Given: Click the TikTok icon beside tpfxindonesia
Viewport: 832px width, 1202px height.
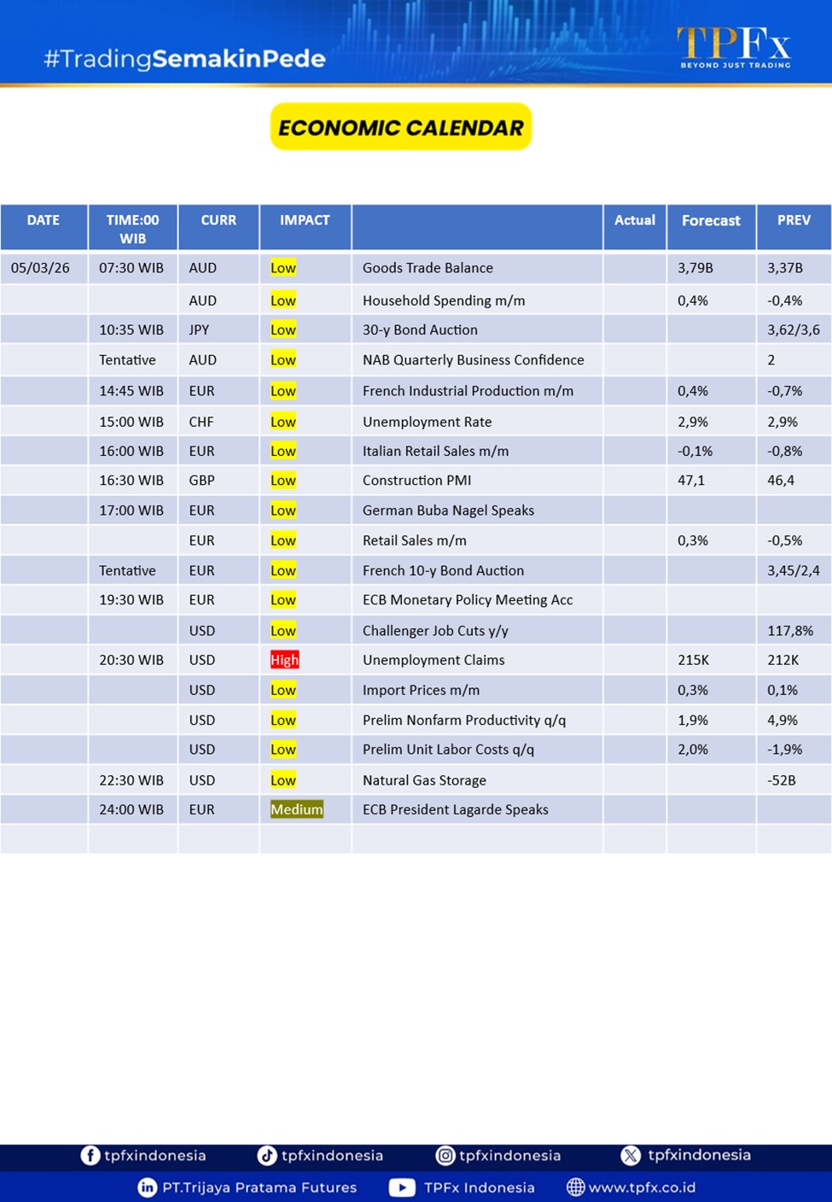Looking at the screenshot, I should click(x=267, y=1155).
